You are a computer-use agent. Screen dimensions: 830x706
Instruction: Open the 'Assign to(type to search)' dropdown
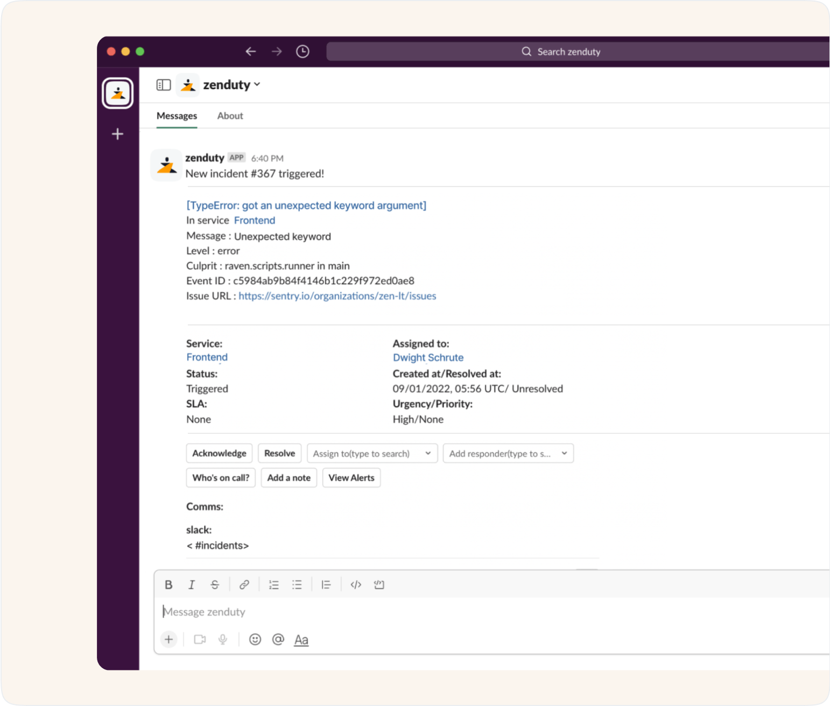pos(371,453)
